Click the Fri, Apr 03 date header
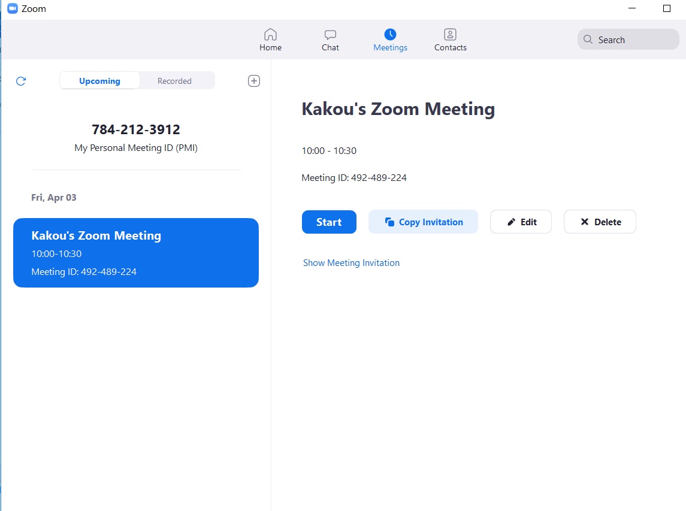This screenshot has width=686, height=511. coord(54,197)
